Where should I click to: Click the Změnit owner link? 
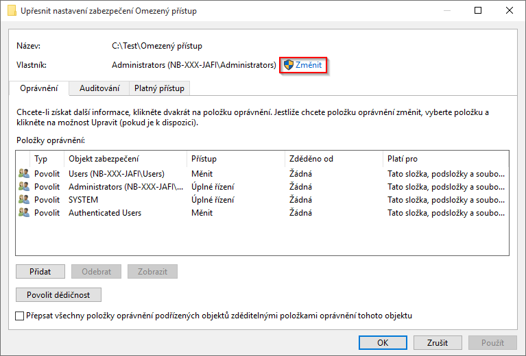[x=309, y=65]
